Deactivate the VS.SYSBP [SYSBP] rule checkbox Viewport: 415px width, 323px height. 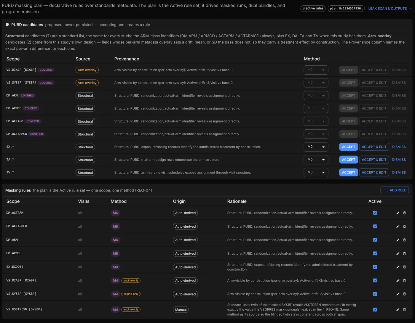click(375, 294)
